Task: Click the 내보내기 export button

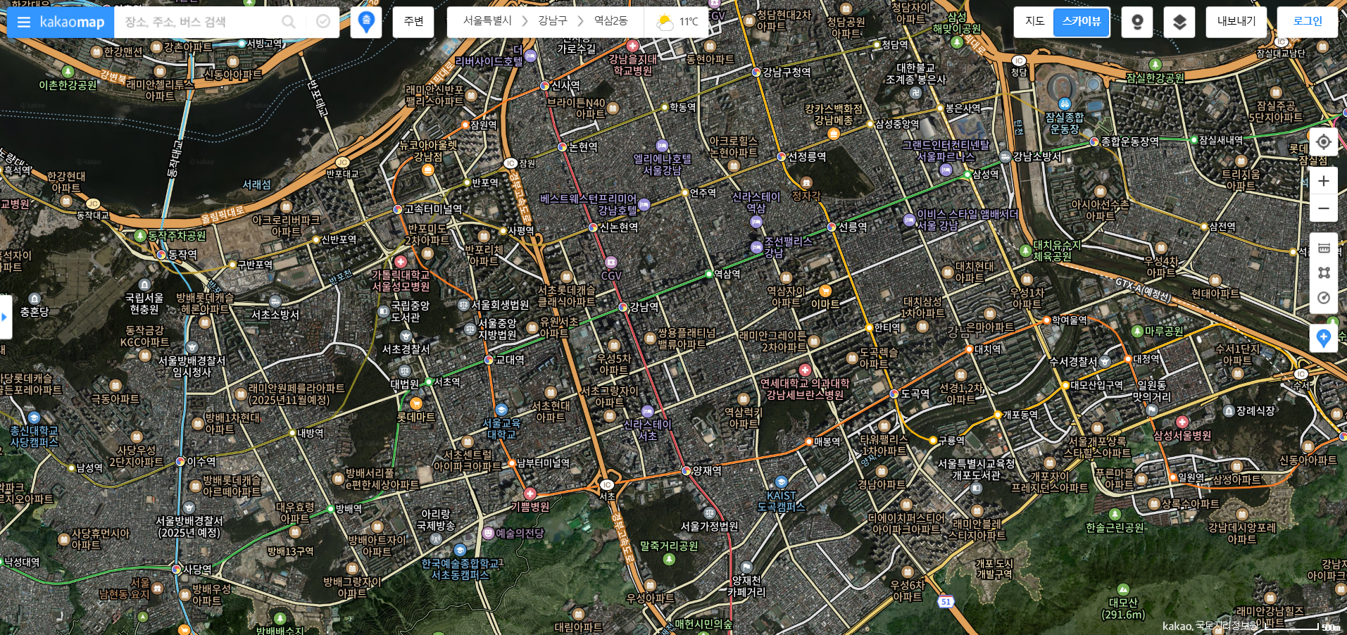Action: (1236, 22)
